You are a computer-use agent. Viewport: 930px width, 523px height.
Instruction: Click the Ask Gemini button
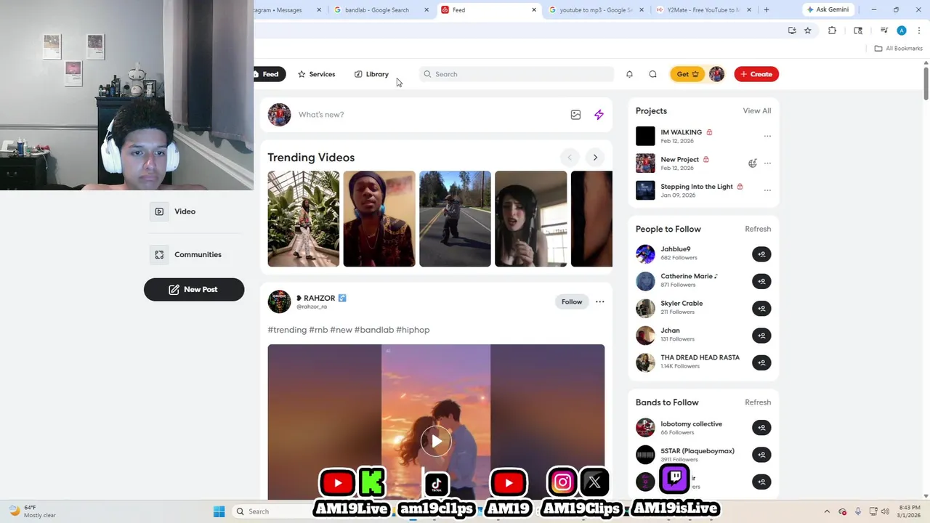[828, 10]
